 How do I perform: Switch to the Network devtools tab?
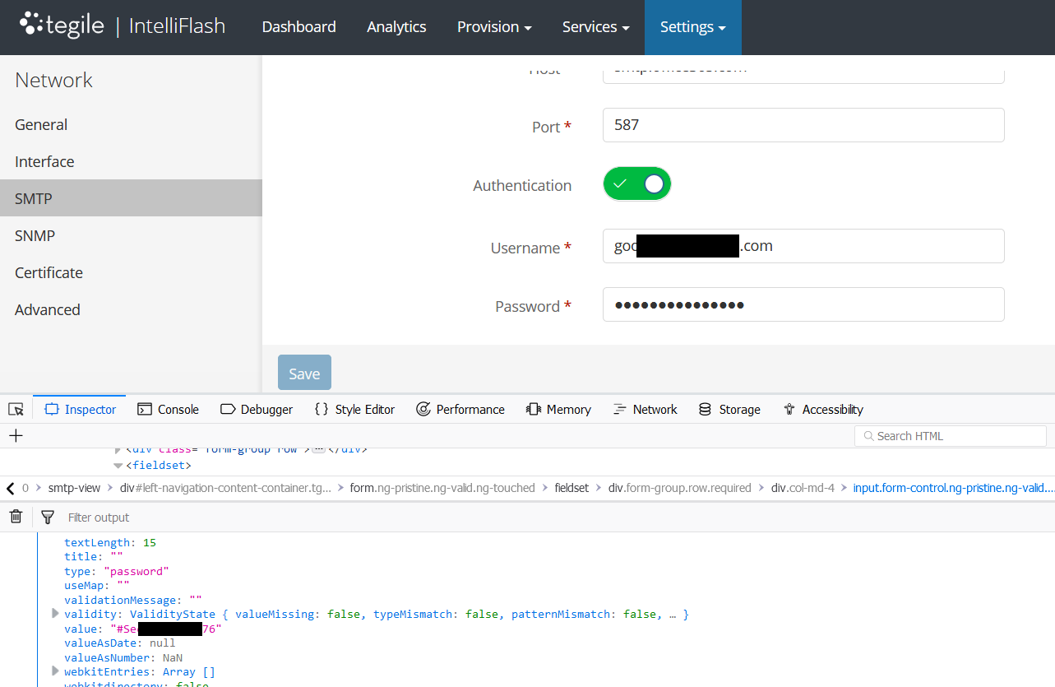[645, 409]
